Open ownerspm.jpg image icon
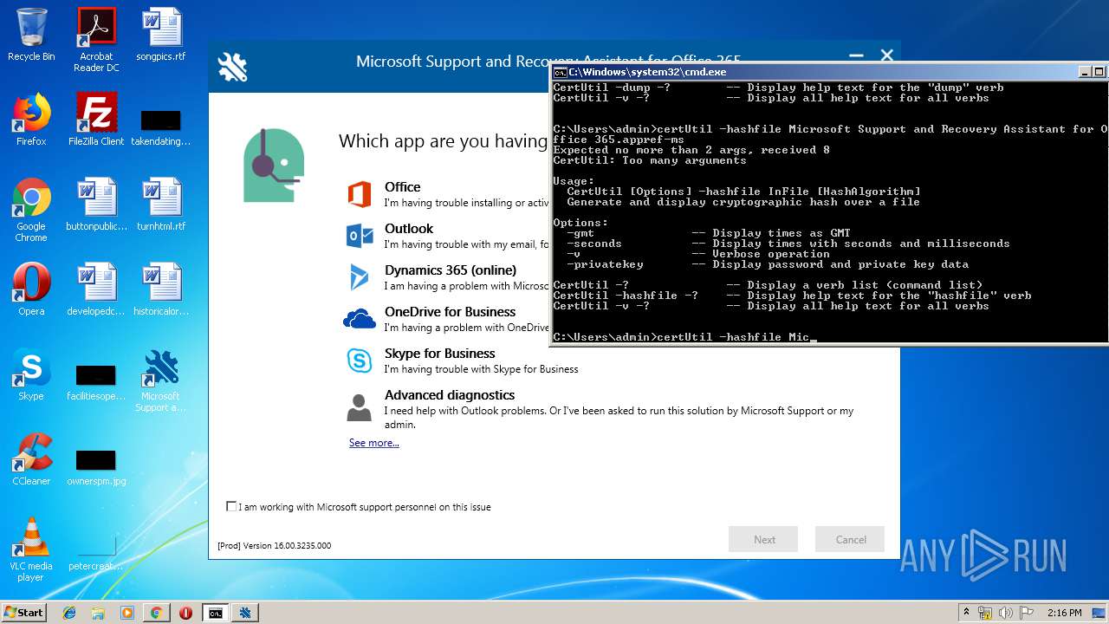Image resolution: width=1109 pixels, height=624 pixels. (x=96, y=466)
